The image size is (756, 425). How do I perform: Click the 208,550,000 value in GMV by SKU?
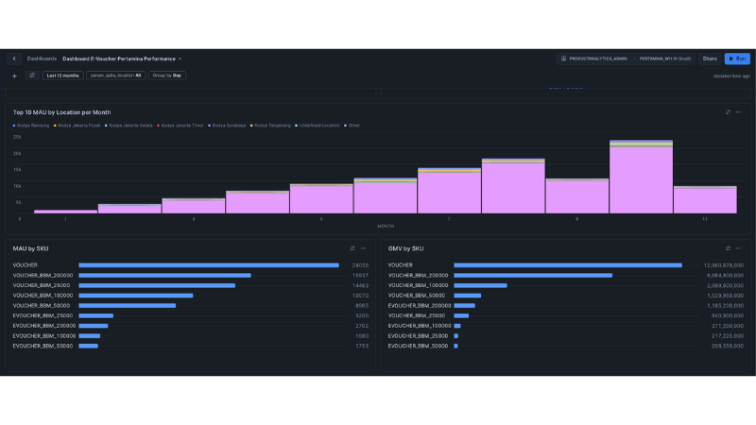click(728, 347)
